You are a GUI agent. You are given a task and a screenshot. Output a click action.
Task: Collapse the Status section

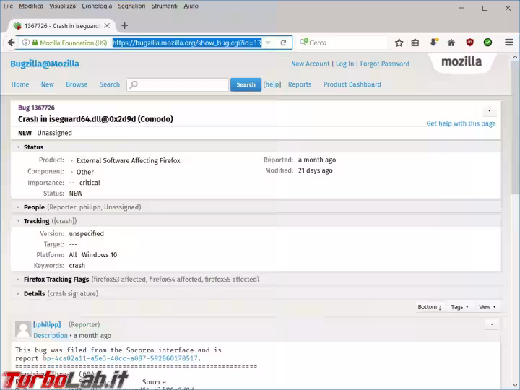pos(18,147)
